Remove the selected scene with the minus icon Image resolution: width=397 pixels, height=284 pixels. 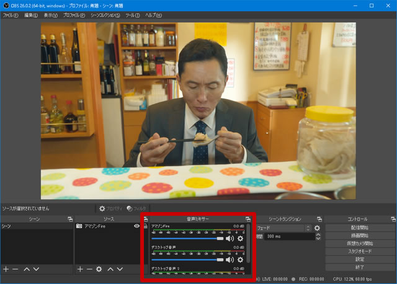[15, 269]
